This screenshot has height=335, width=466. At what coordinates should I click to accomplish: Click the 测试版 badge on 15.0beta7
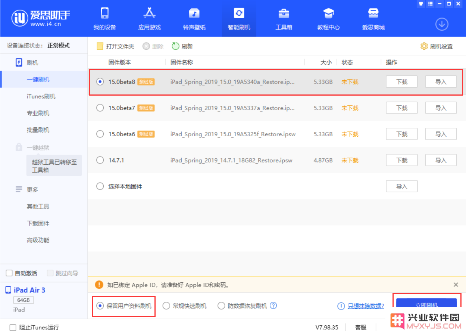point(146,108)
